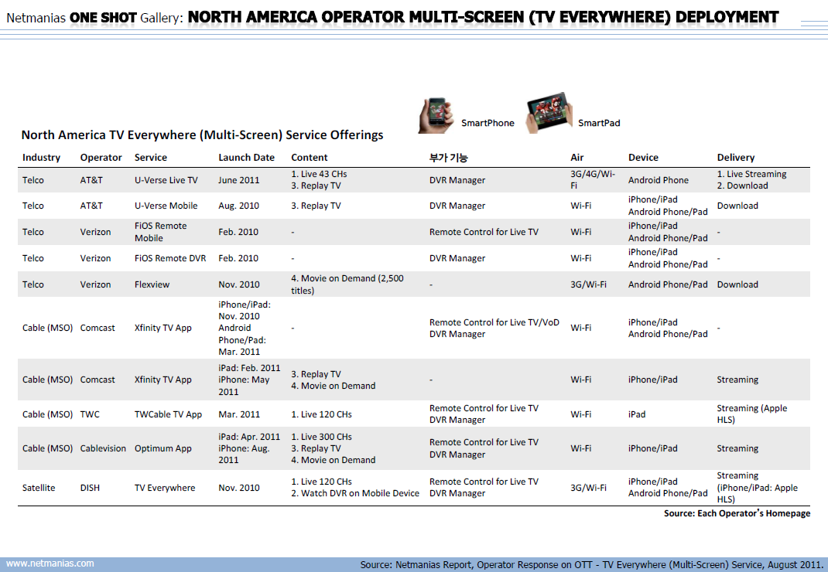Select the Air column header
Viewport: 828px width, 572px height.
coord(577,157)
